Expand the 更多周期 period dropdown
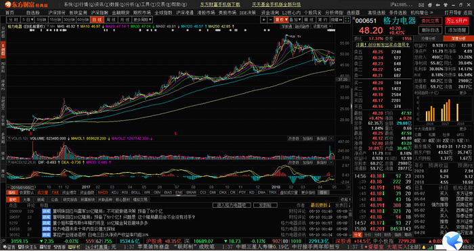This screenshot has width=474, height=251. pyautogui.click(x=143, y=20)
